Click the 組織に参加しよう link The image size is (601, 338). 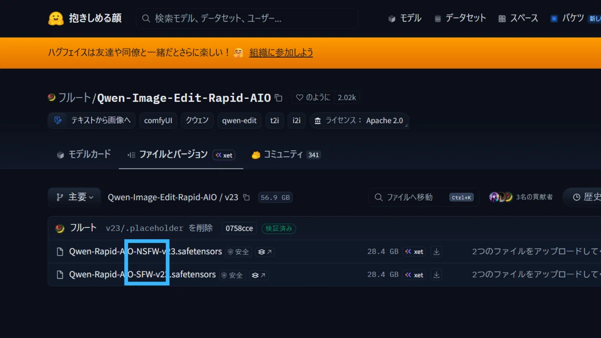pyautogui.click(x=281, y=53)
